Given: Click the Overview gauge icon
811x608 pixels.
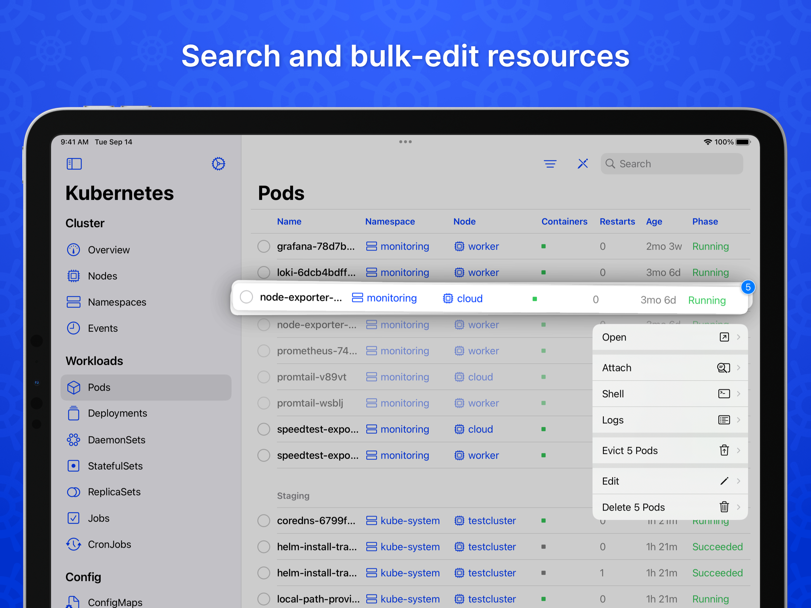Looking at the screenshot, I should click(x=73, y=250).
